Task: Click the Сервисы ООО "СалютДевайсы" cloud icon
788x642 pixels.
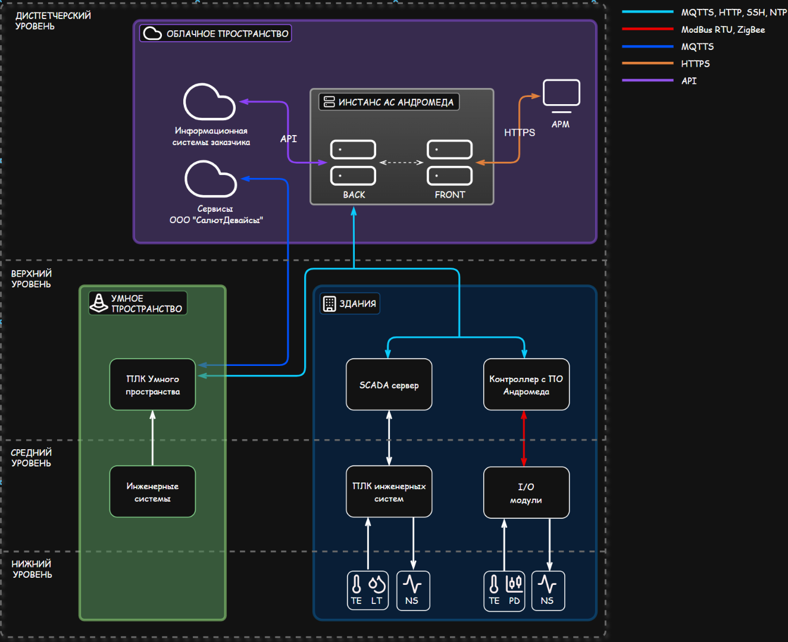Action: click(211, 179)
